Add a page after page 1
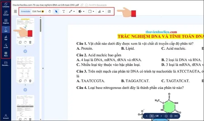This screenshot has height=121, width=204. click(x=25, y=51)
